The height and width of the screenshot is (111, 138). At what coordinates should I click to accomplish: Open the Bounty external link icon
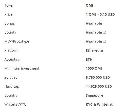[104, 32]
